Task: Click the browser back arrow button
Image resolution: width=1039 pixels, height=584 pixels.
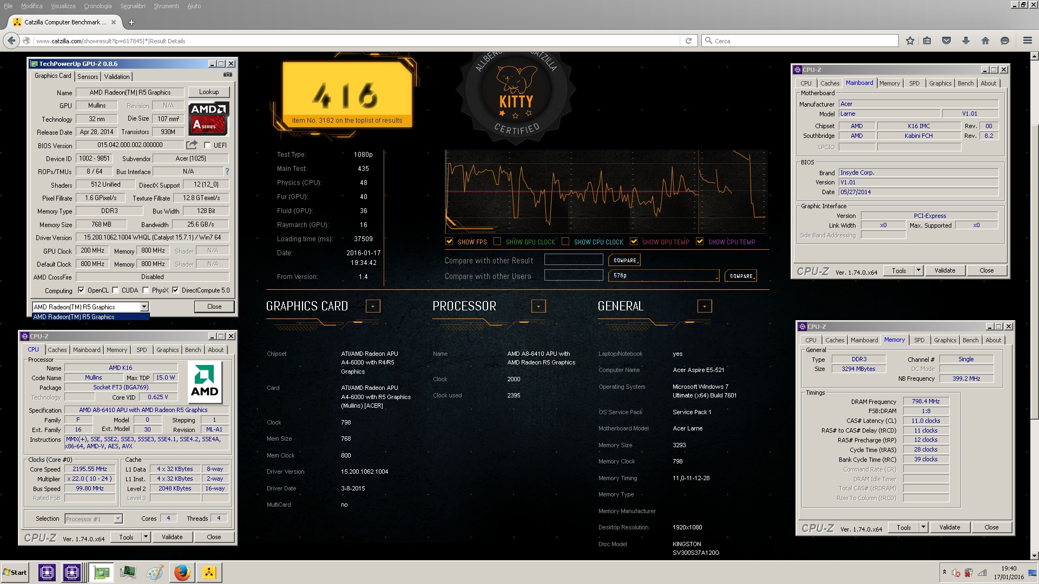Action: (x=11, y=41)
